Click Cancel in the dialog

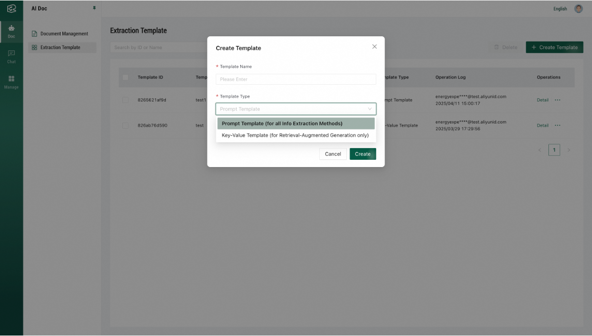coord(333,154)
